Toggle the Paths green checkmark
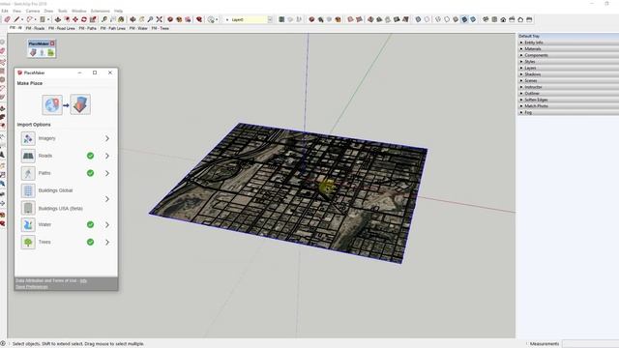 tap(90, 173)
